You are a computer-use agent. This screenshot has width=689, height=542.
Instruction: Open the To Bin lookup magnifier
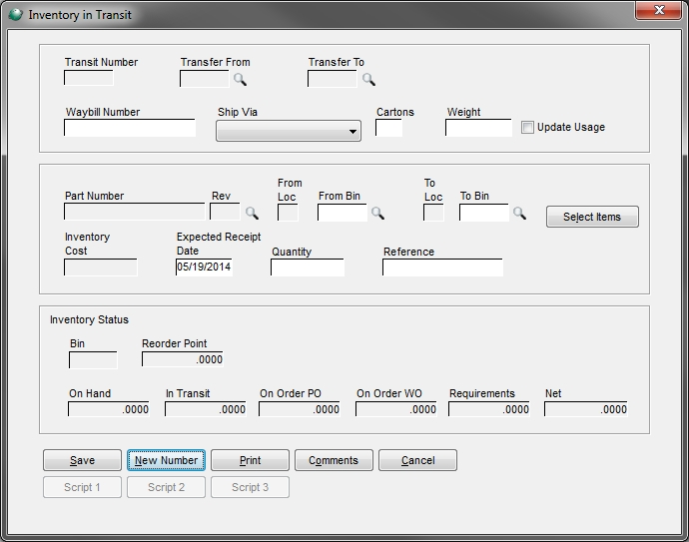[520, 213]
